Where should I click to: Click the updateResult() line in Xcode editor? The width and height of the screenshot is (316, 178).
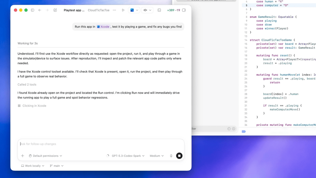(275, 98)
